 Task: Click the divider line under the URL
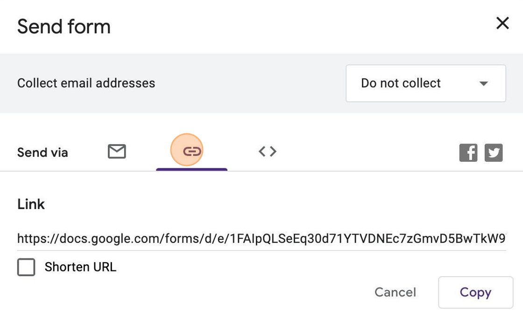pyautogui.click(x=261, y=250)
